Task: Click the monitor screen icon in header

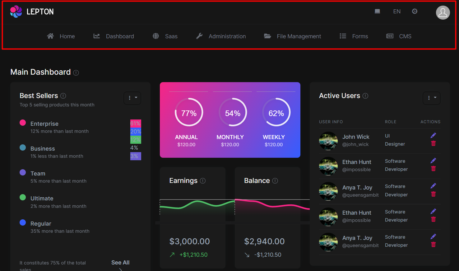Action: click(377, 12)
